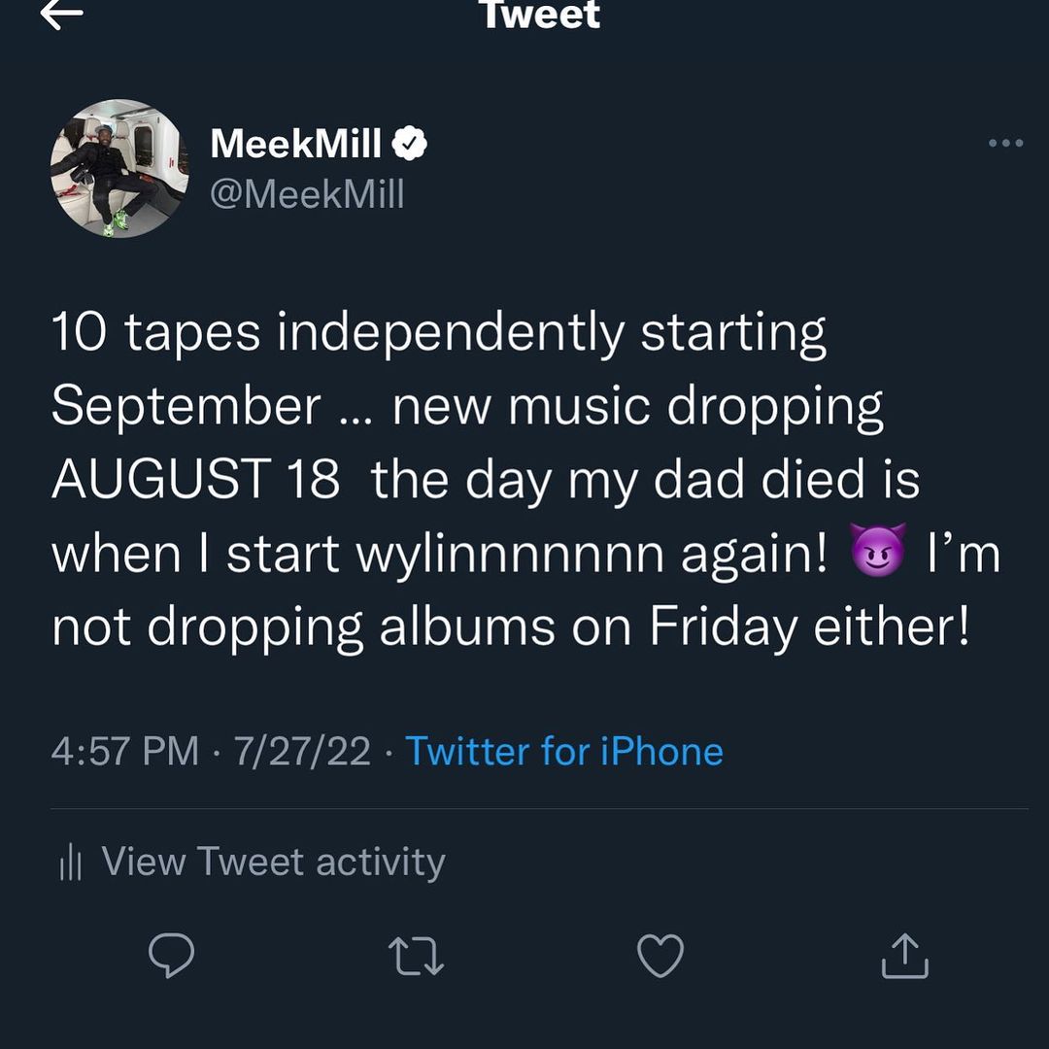
Task: Select View Tweet activity text
Action: coord(273,863)
